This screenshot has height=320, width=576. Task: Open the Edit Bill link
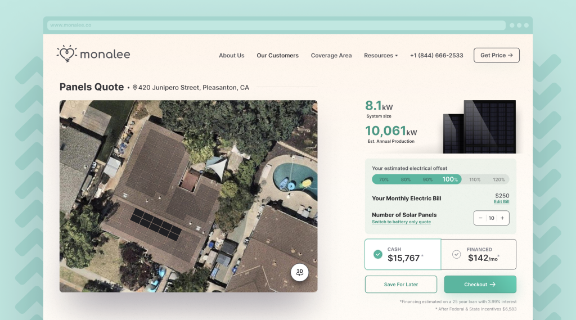[x=501, y=202]
